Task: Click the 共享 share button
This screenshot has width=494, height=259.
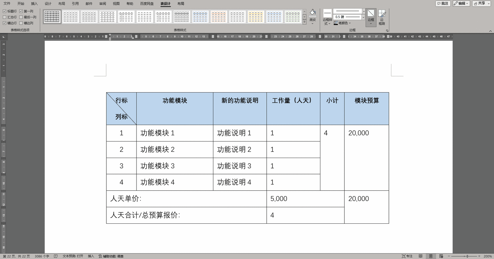Action: (x=481, y=3)
